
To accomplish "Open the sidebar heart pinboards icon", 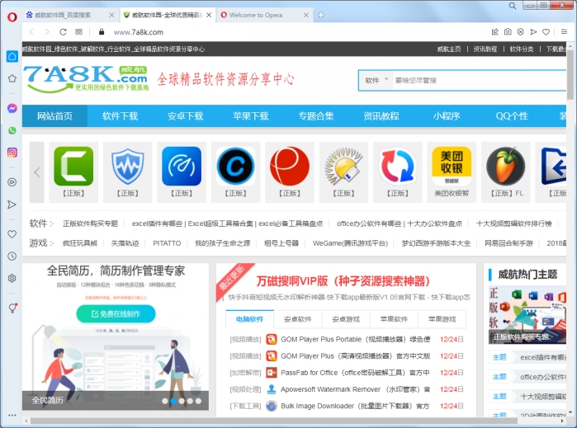I will (x=12, y=234).
